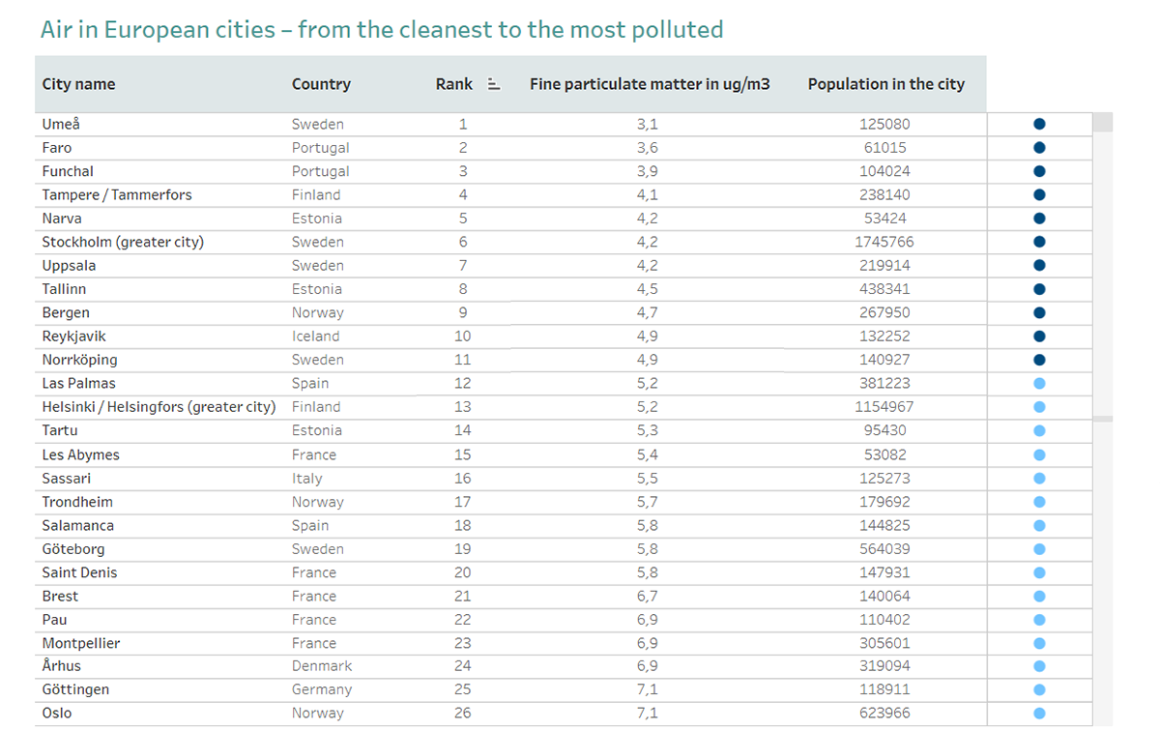The width and height of the screenshot is (1160, 731).
Task: Select the city name Faro
Action: (x=57, y=148)
